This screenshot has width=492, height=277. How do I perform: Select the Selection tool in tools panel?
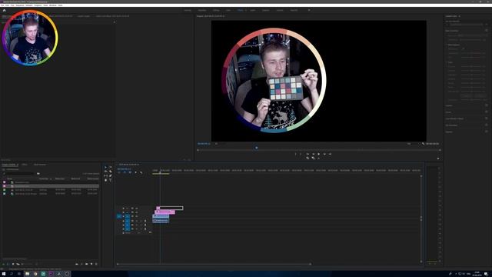coord(106,168)
